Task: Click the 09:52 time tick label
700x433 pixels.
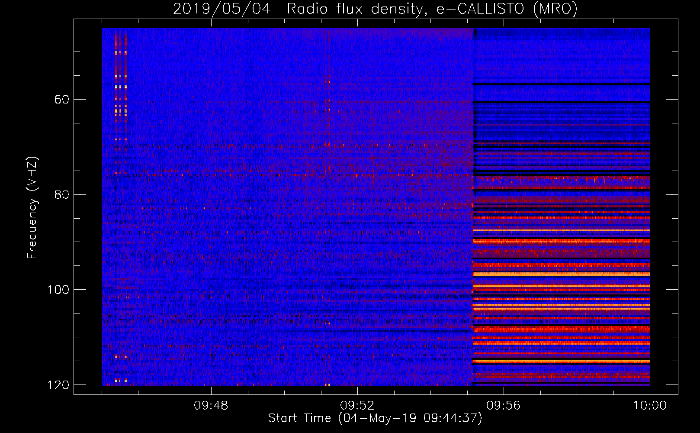Action: point(357,406)
